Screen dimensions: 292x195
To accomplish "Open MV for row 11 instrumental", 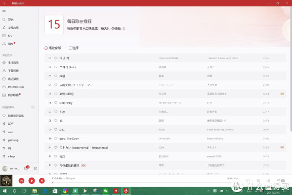I will coord(282,147).
